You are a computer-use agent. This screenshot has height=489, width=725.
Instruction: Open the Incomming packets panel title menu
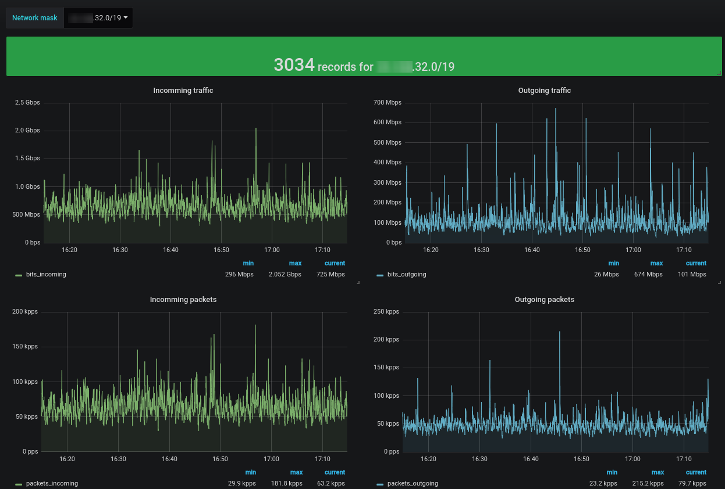[183, 300]
